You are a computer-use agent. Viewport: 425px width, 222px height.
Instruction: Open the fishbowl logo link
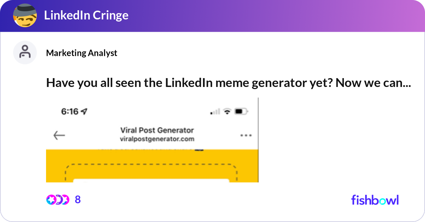coord(375,200)
